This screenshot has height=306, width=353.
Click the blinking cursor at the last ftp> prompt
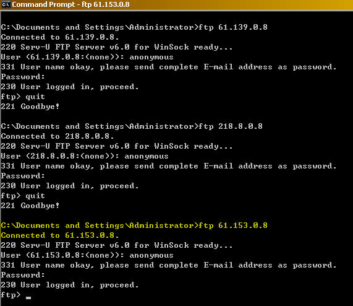pos(28,298)
